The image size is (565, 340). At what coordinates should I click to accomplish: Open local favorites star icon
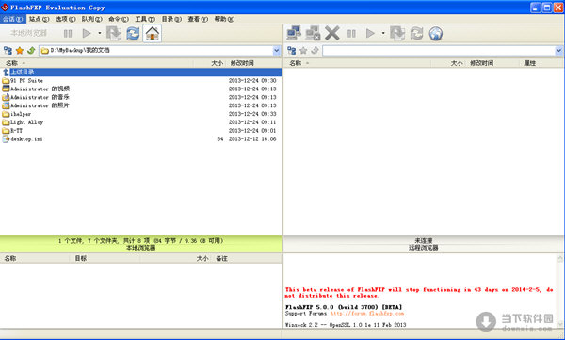20,51
